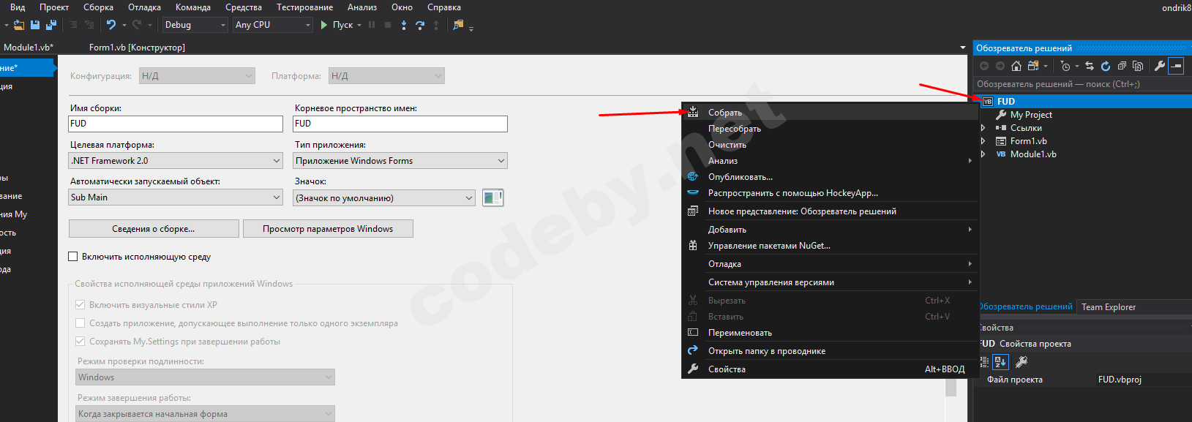
Task: Expand the Ссылки node in tree
Action: (983, 128)
